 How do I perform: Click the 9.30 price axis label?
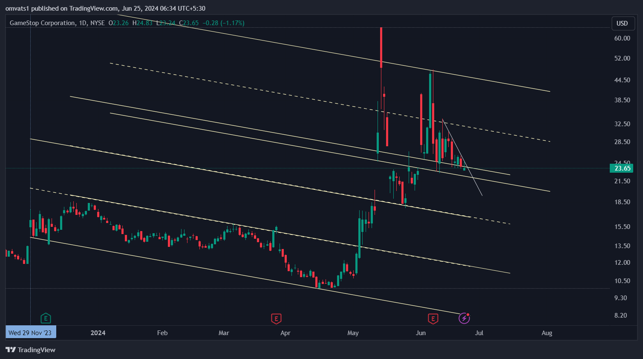[x=621, y=298]
